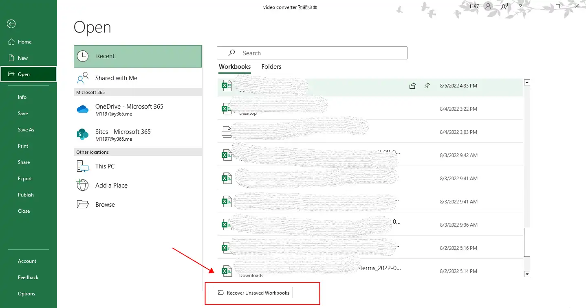586x308 pixels.
Task: Select This PC location
Action: click(138, 166)
